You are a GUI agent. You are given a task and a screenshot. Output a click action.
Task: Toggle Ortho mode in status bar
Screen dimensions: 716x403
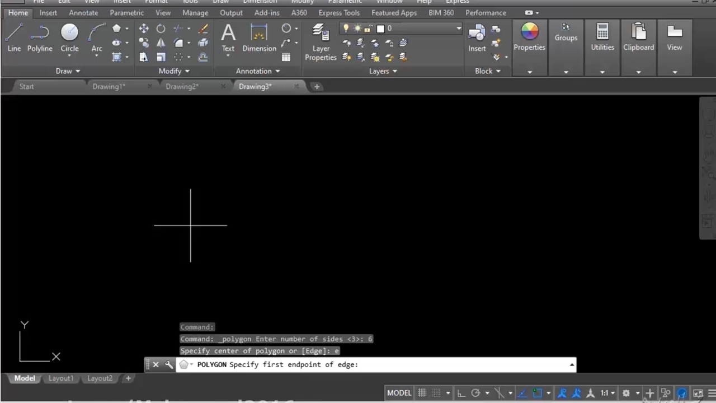(x=460, y=393)
